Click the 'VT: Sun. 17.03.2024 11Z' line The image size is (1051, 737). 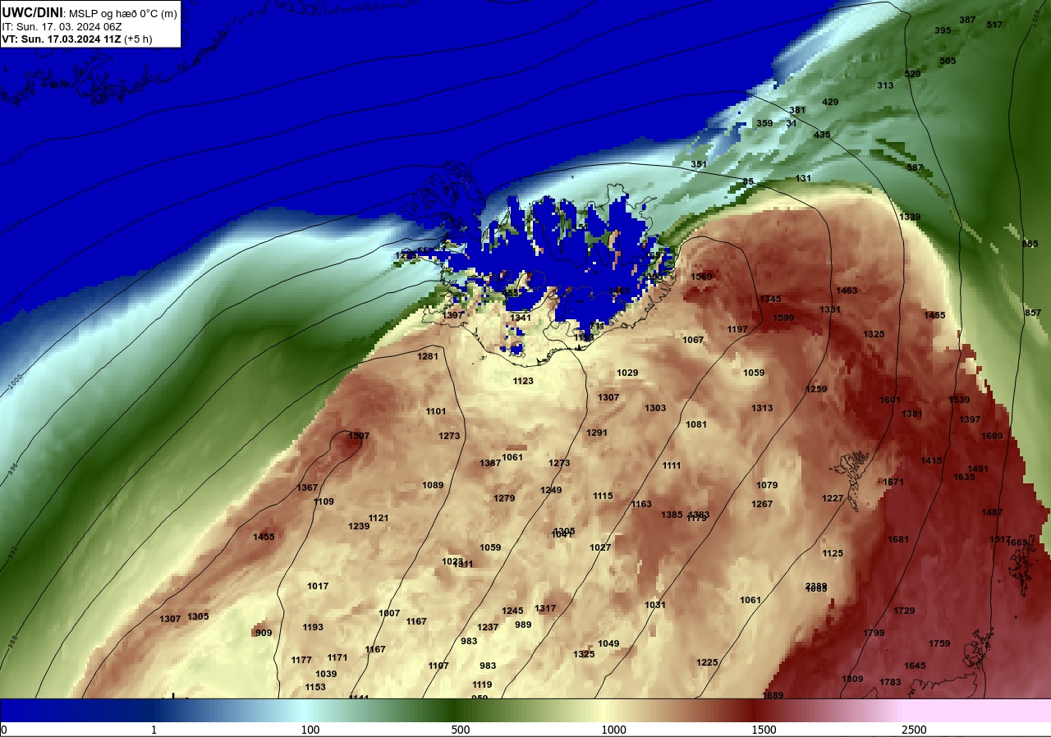tap(62, 39)
